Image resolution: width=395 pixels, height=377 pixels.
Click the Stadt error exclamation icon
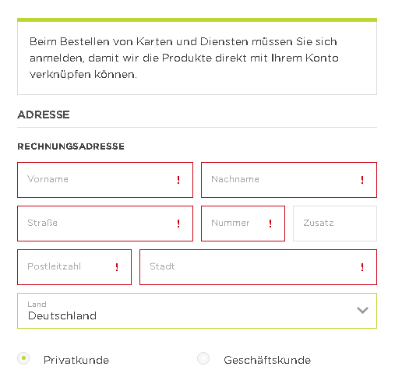coord(362,267)
